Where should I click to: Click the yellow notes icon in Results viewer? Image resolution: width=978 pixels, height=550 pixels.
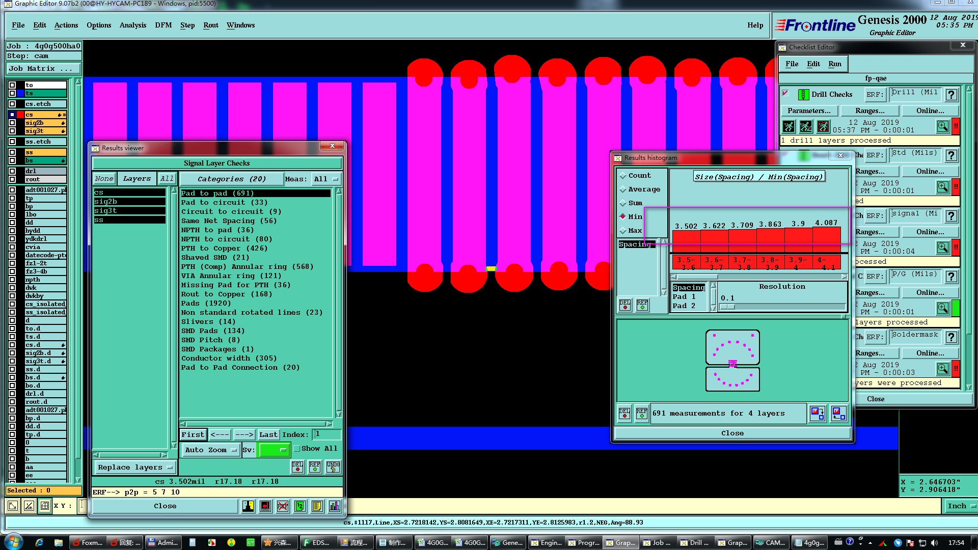click(317, 506)
